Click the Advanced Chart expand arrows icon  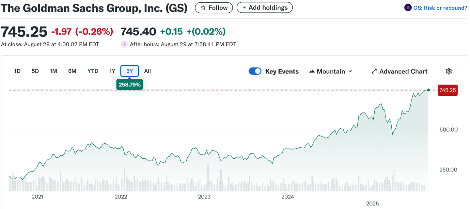pos(374,72)
